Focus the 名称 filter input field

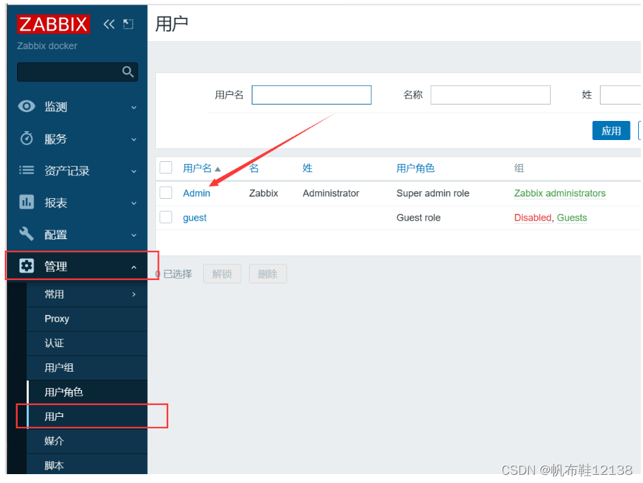[x=490, y=95]
